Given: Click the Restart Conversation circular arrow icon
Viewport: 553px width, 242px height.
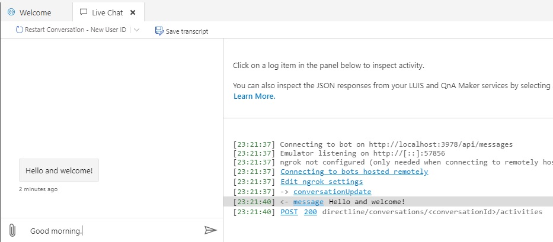Looking at the screenshot, I should point(19,30).
